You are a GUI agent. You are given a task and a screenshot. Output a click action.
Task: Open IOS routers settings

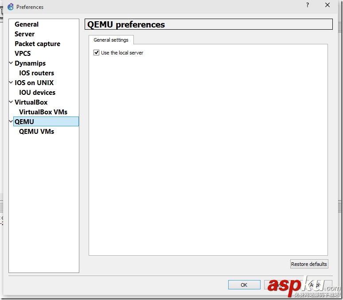click(x=36, y=73)
